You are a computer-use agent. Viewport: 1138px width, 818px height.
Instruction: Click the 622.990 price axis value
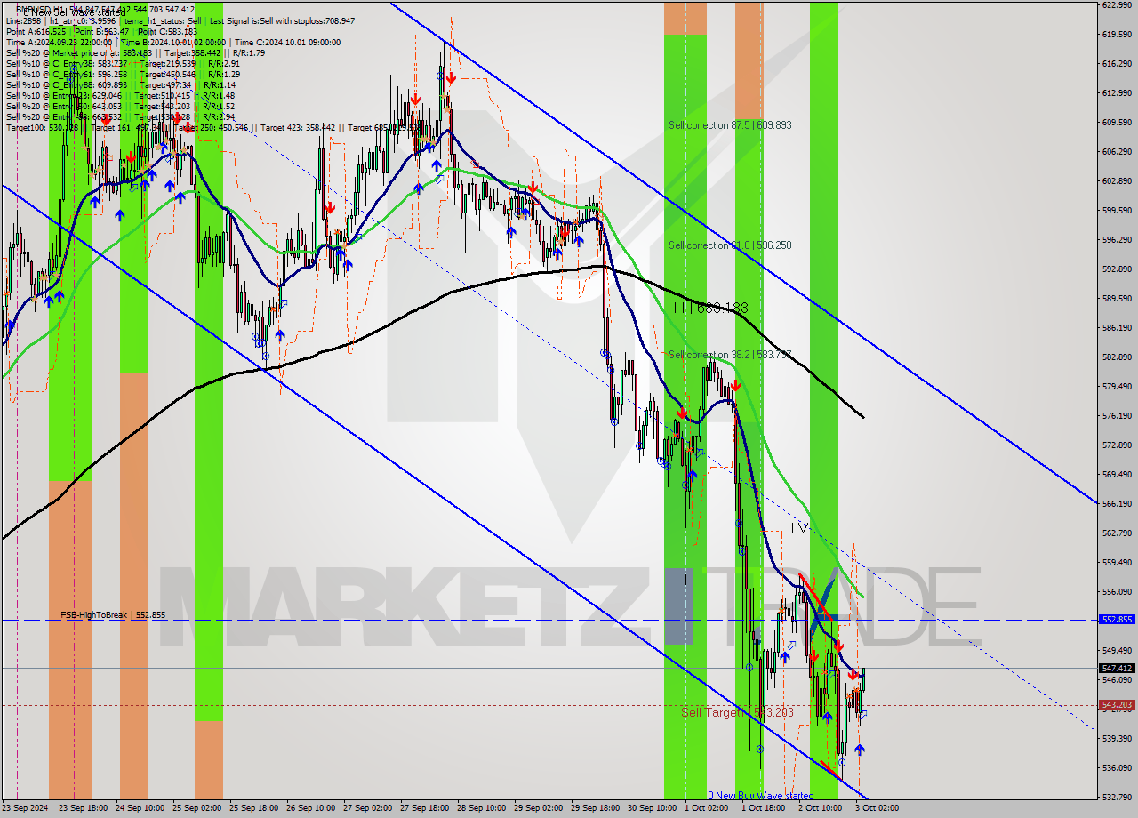tap(1117, 5)
